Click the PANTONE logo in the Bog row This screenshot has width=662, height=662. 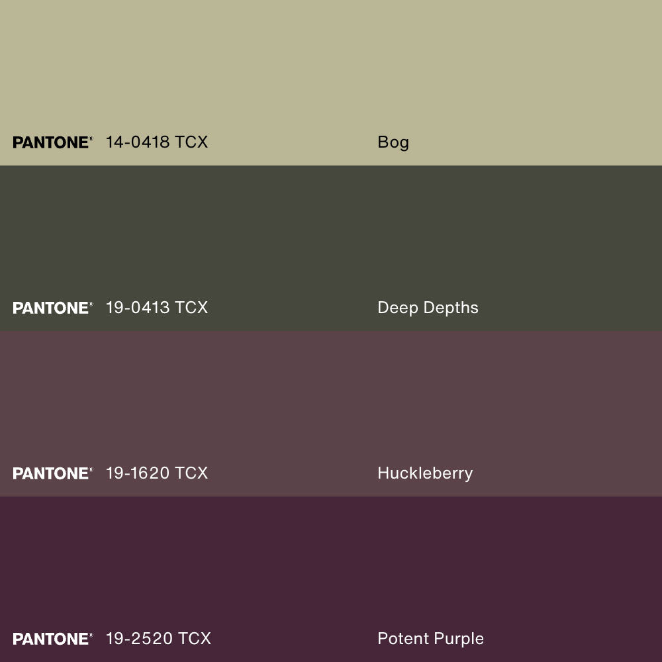click(52, 142)
